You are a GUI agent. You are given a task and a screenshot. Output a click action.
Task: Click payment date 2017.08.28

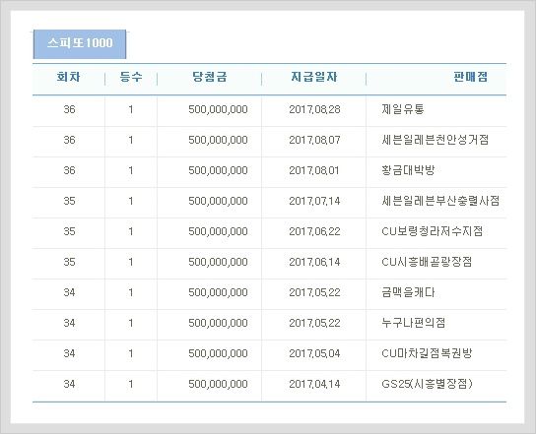(314, 109)
